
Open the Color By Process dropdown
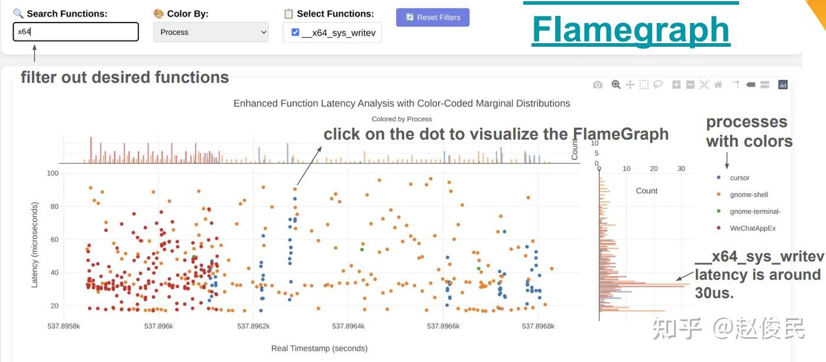tap(210, 32)
